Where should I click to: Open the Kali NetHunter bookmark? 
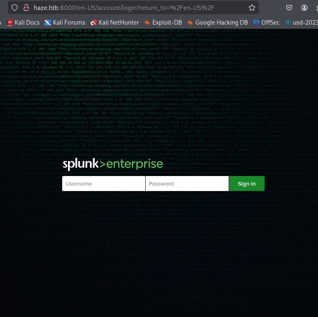(x=115, y=23)
